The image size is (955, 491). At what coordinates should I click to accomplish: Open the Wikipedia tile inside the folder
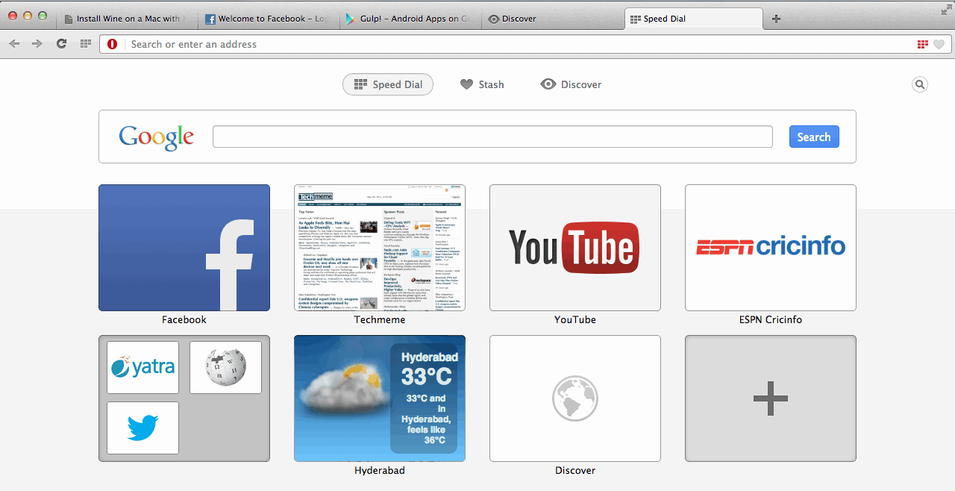(x=225, y=367)
